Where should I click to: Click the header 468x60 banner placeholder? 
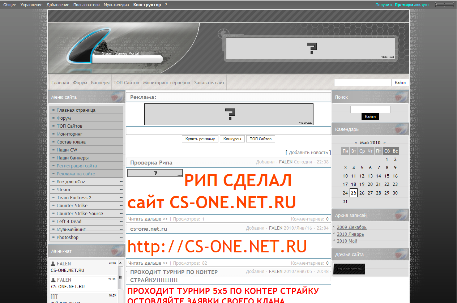311,48
